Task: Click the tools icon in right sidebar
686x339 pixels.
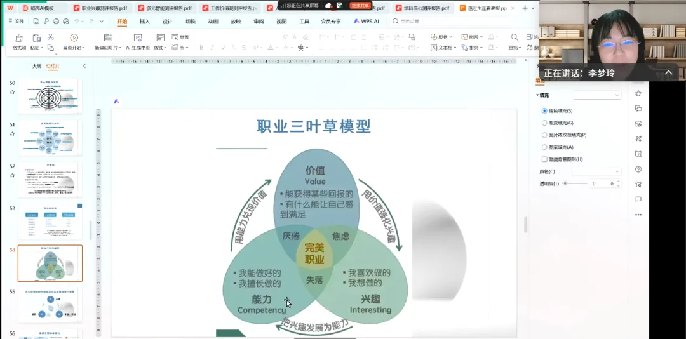Action: [638, 138]
